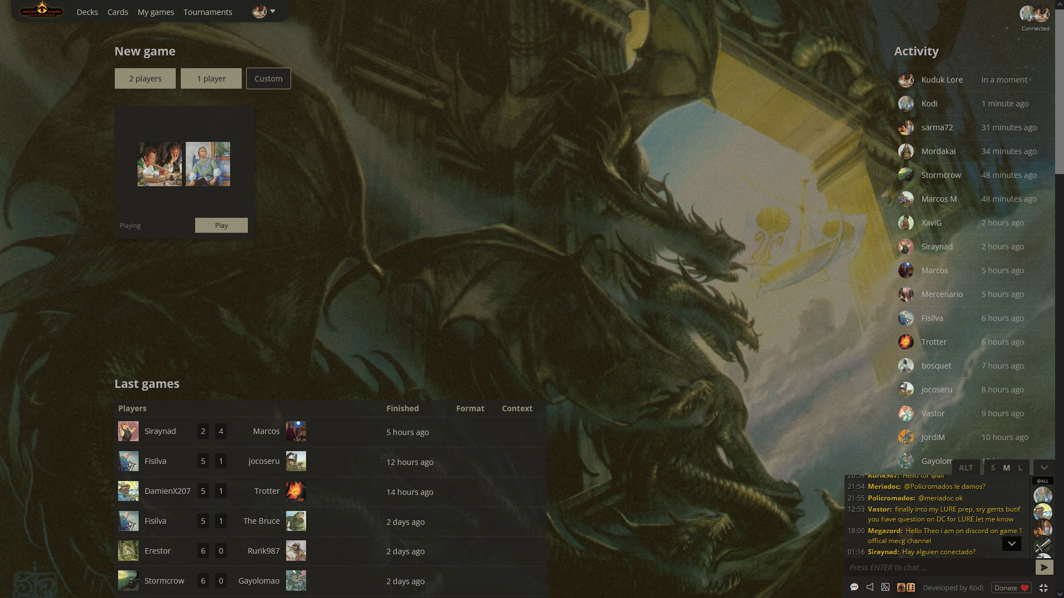Screen dimensions: 1064x598
Task: Open JordiM's avatar in Activity
Action: [906, 437]
